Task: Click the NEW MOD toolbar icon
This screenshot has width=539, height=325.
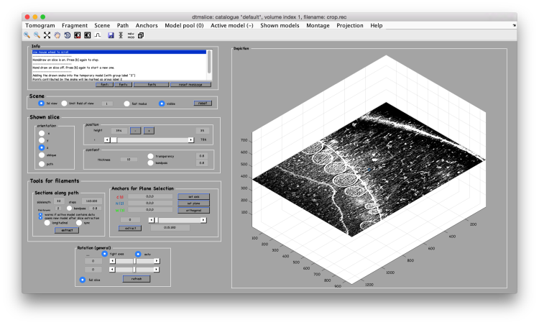Action: click(131, 35)
